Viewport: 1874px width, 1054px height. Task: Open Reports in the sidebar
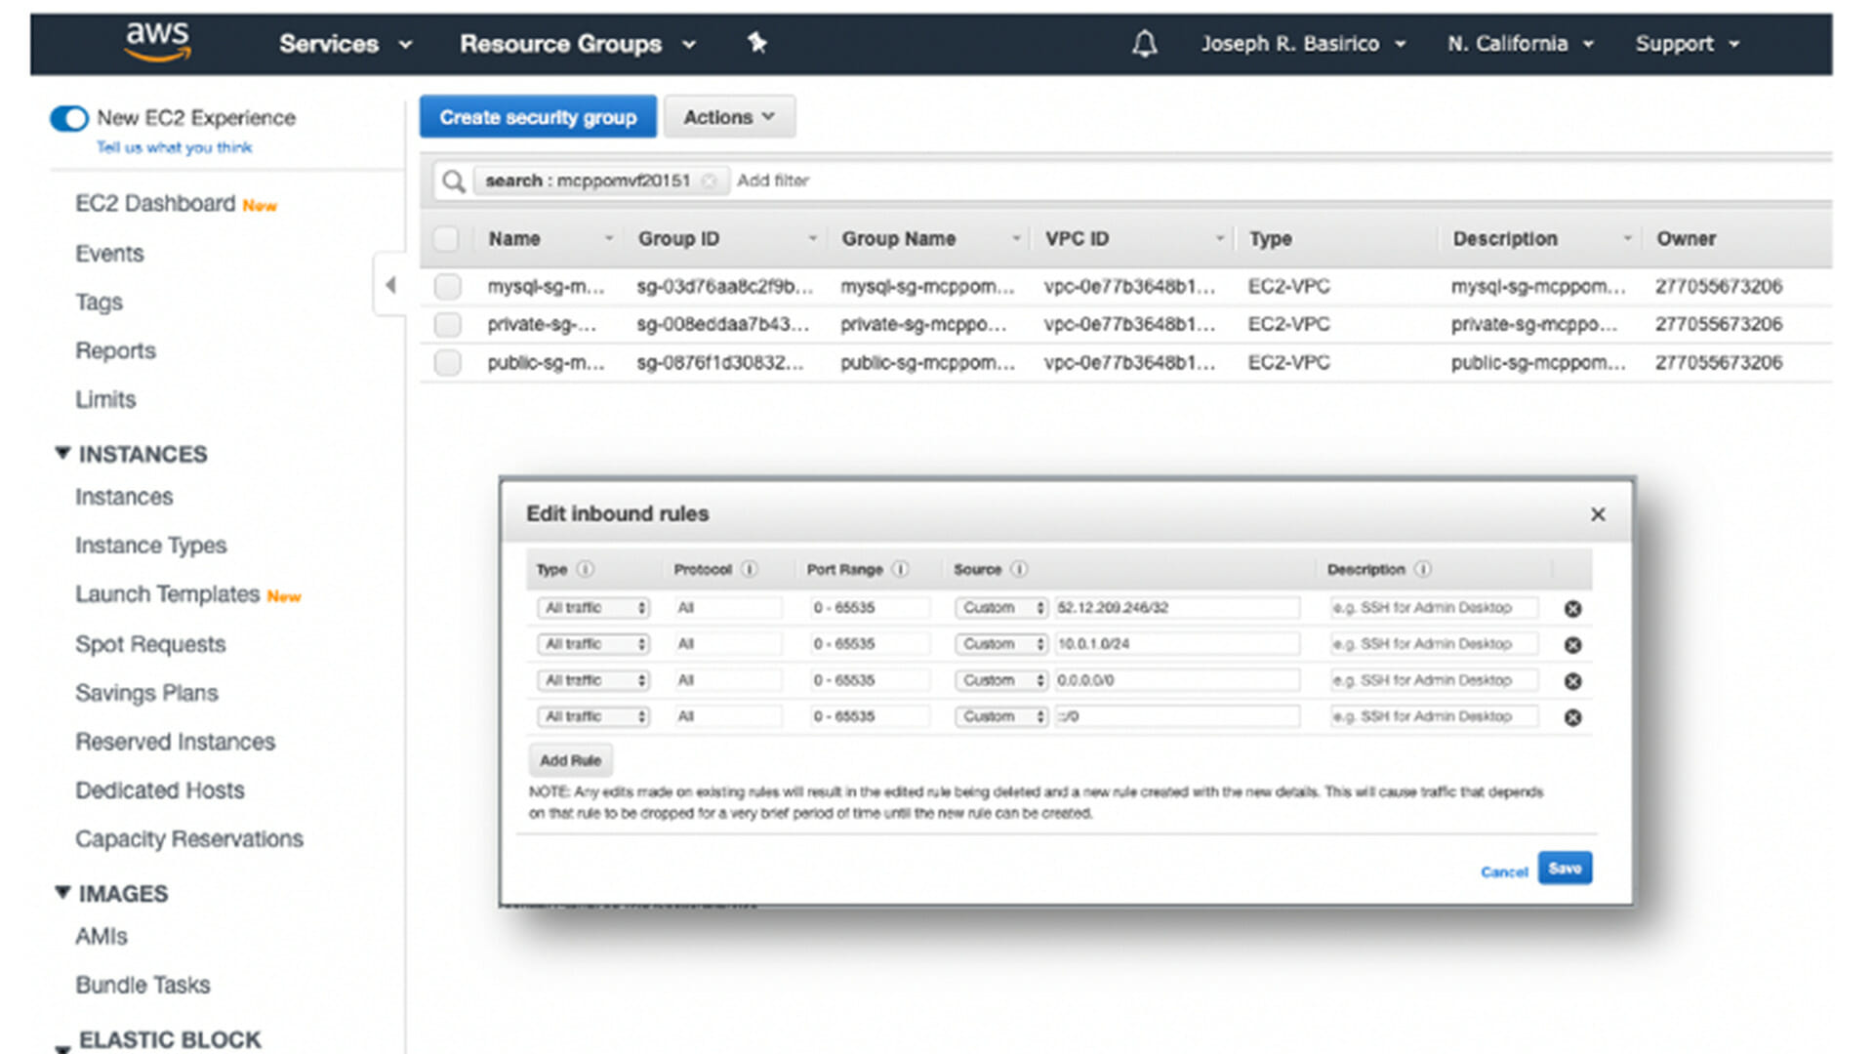click(115, 351)
